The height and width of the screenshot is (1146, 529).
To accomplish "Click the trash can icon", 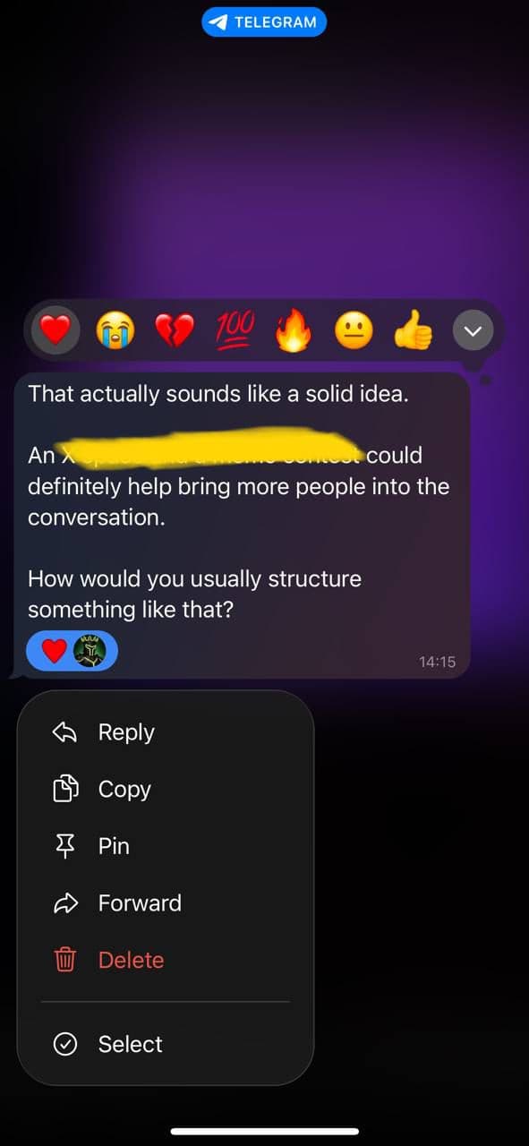I will [65, 960].
